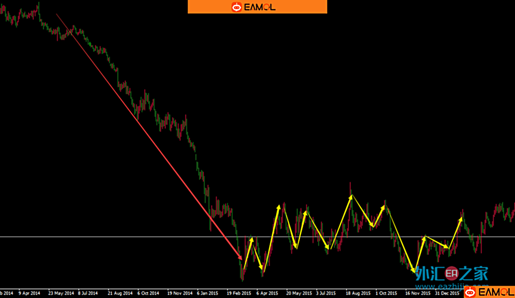Click the 6 Apr 2015 date label
Viewport: 515px width, 298px height.
(267, 294)
